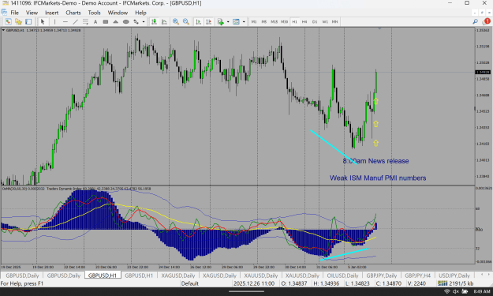
Task: Zoom out the chart with magnifier minus
Action: click(186, 21)
